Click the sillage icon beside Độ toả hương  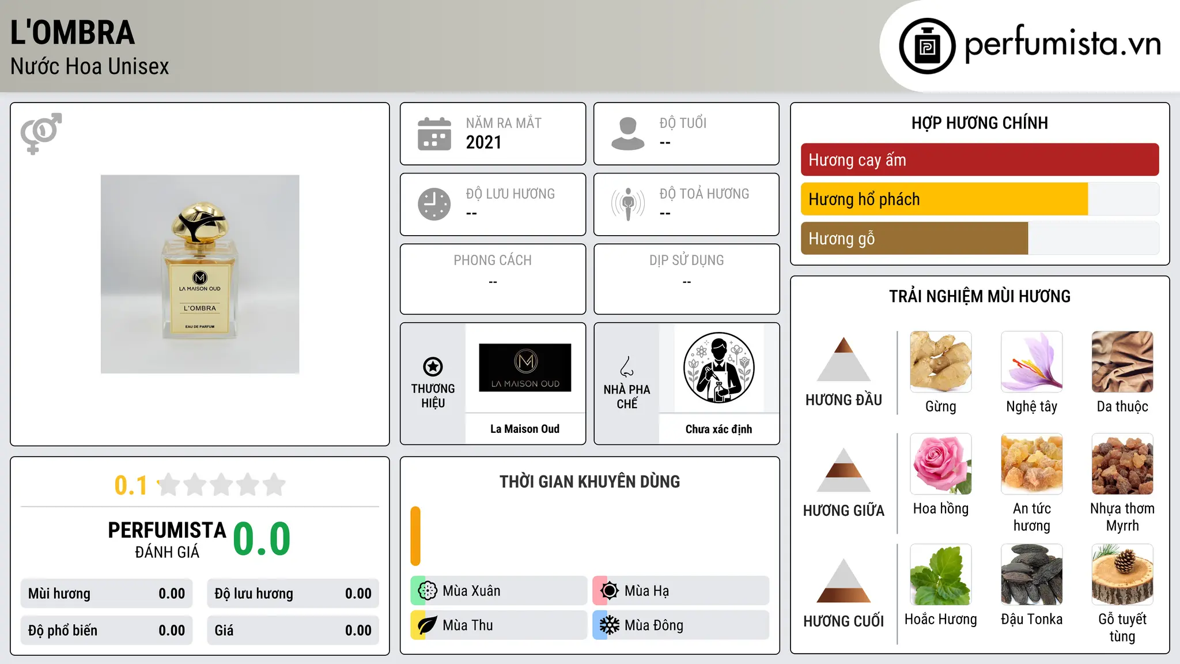[628, 204]
